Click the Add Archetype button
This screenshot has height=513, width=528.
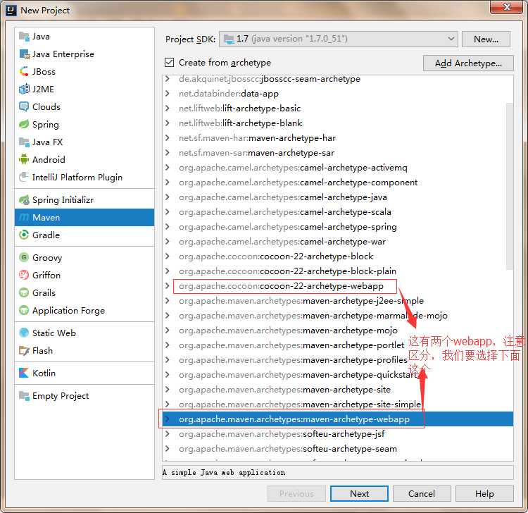(x=468, y=63)
